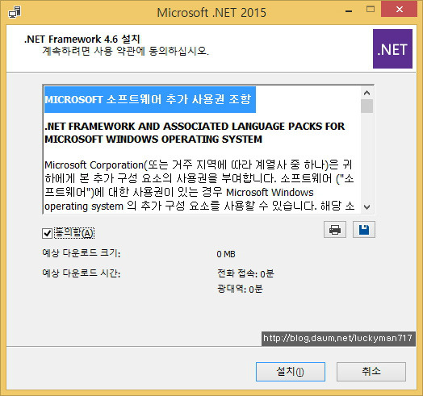Click the 예상 다운로드 시간 label
The width and height of the screenshot is (423, 396).
[x=82, y=273]
